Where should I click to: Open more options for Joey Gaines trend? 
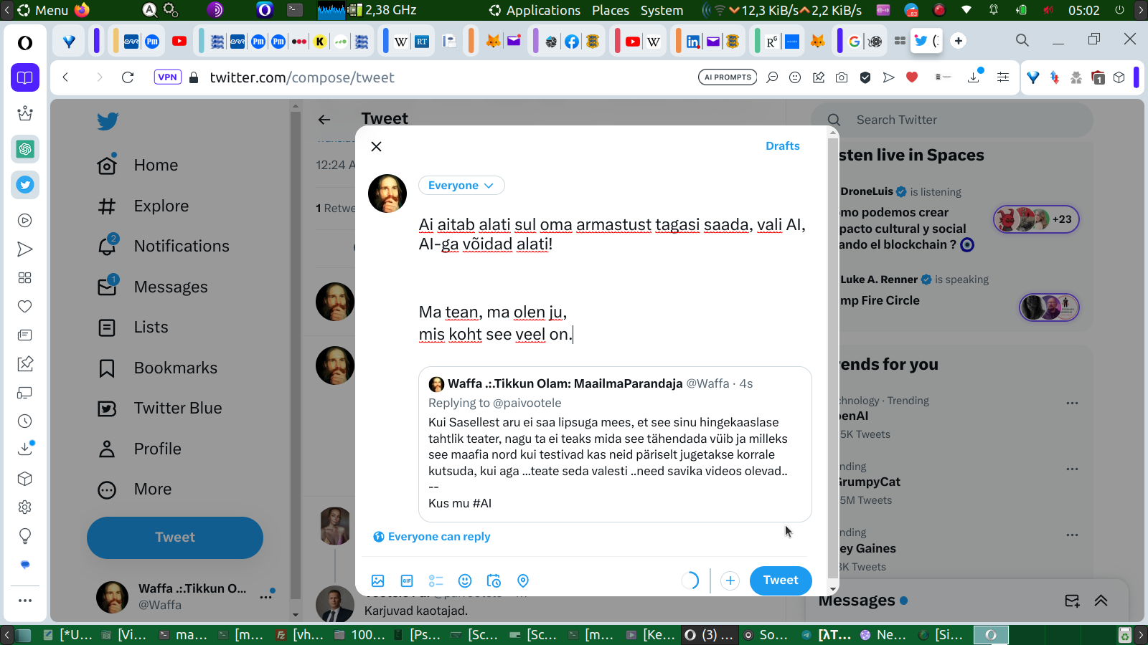click(x=1072, y=535)
